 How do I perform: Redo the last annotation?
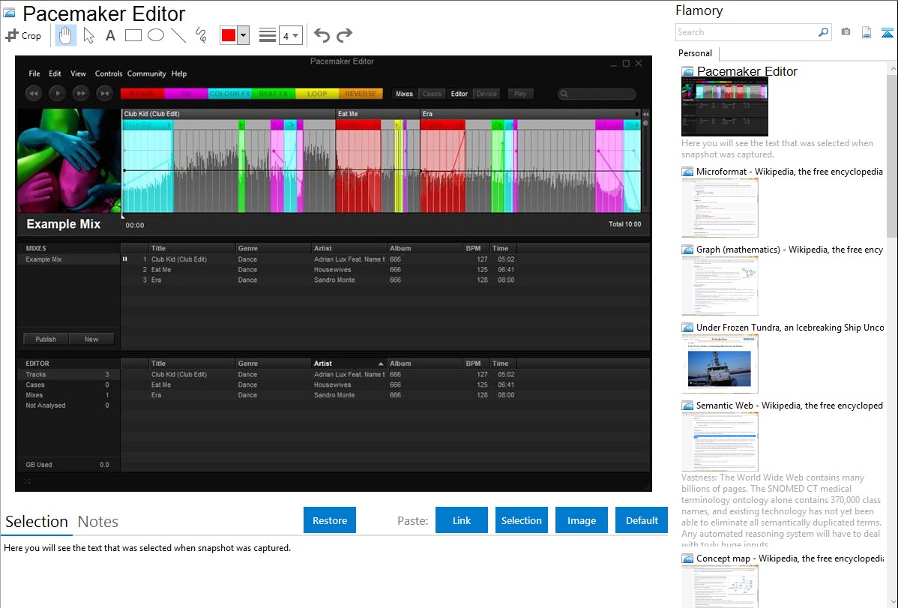(344, 35)
